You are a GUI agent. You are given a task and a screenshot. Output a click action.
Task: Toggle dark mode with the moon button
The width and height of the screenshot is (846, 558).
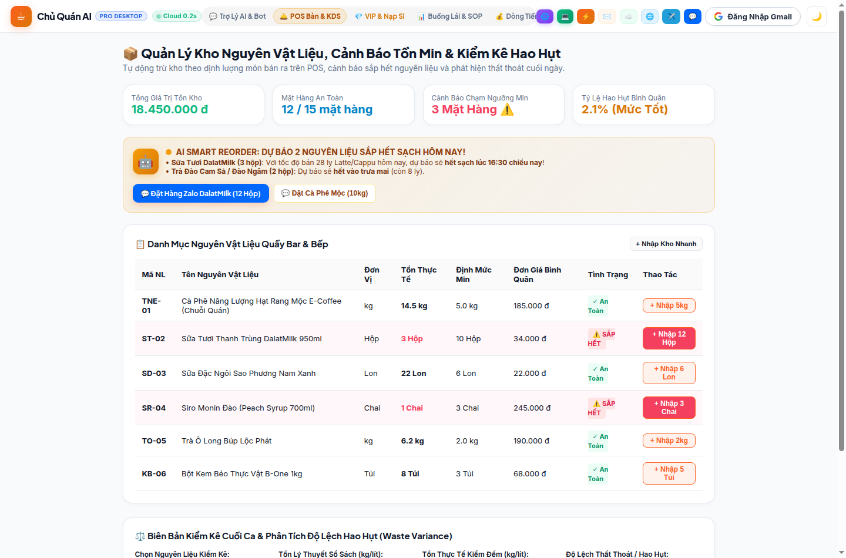click(817, 16)
